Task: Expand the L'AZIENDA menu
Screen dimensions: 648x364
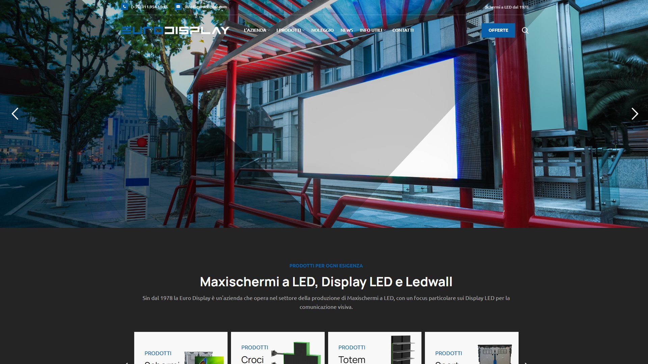Action: pos(257,30)
